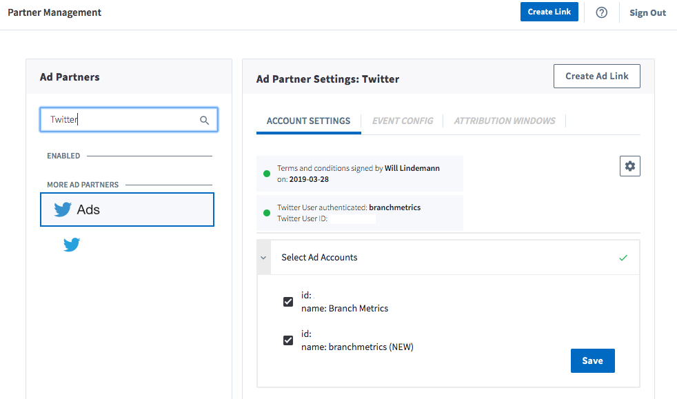Click the Create Link button
The width and height of the screenshot is (677, 399).
click(549, 12)
